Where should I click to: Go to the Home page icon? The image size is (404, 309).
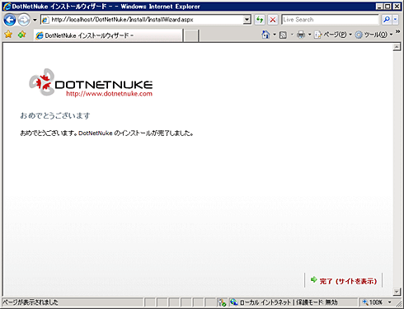pos(265,35)
